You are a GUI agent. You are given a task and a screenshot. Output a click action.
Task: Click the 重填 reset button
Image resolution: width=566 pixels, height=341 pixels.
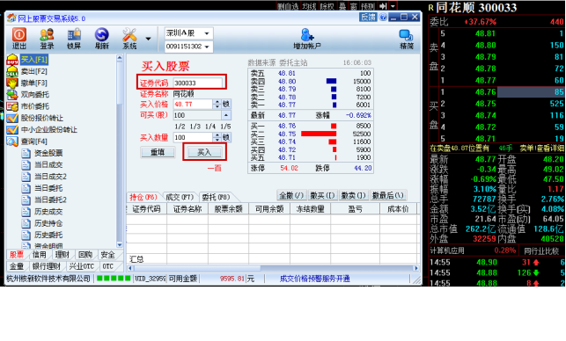point(158,152)
